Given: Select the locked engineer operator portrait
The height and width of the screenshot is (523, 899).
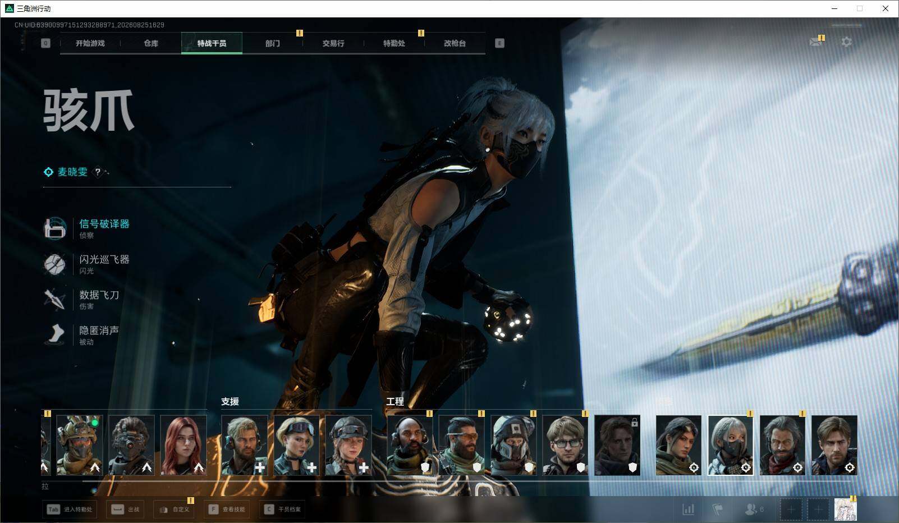Looking at the screenshot, I should pyautogui.click(x=617, y=445).
